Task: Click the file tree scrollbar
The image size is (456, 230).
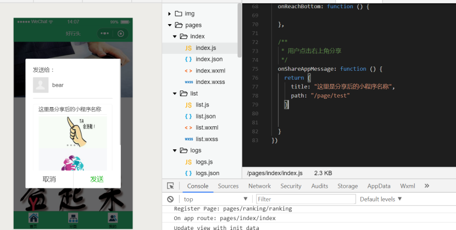Action: [240, 31]
